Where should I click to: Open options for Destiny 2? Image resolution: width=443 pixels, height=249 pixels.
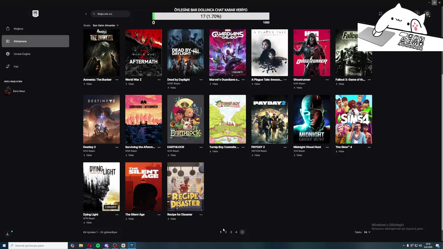[117, 147]
